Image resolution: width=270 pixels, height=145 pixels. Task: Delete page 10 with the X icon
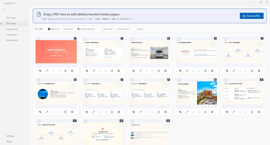[259, 112]
